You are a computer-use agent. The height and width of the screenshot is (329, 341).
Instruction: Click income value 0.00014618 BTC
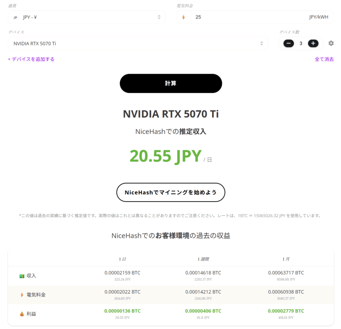click(203, 273)
